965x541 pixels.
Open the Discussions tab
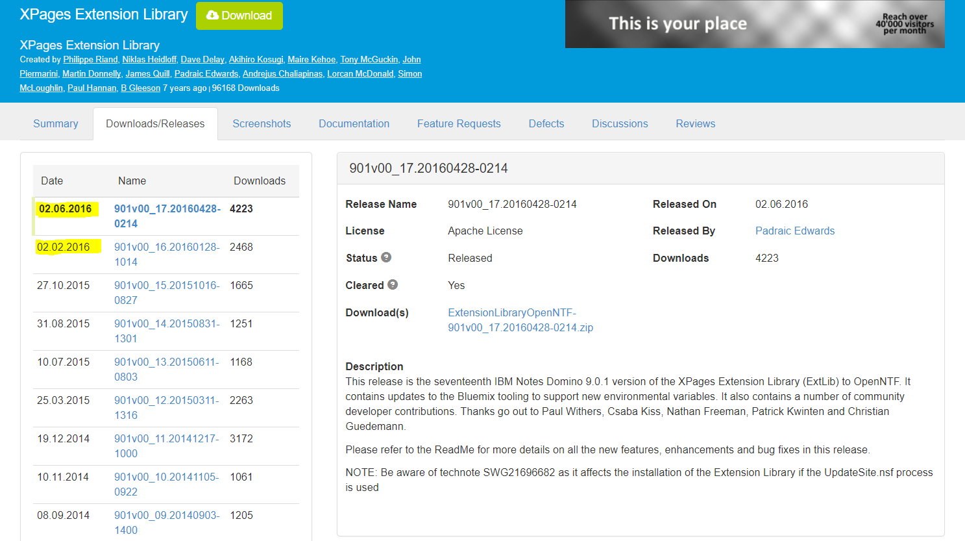[x=620, y=123]
